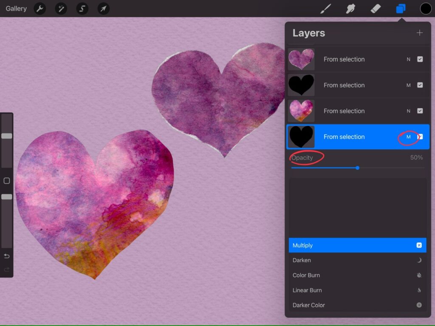This screenshot has width=435, height=326.
Task: Tap the circled M blend mode letter
Action: point(408,137)
